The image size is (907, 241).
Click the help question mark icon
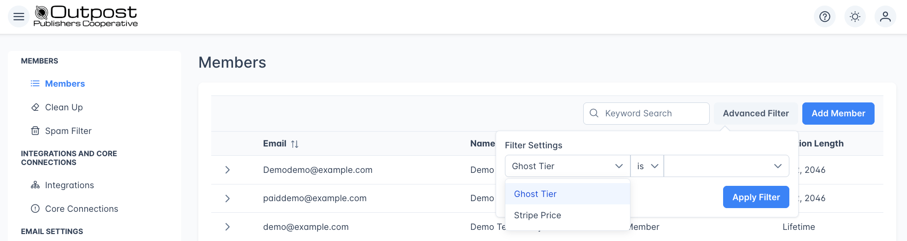(x=825, y=17)
